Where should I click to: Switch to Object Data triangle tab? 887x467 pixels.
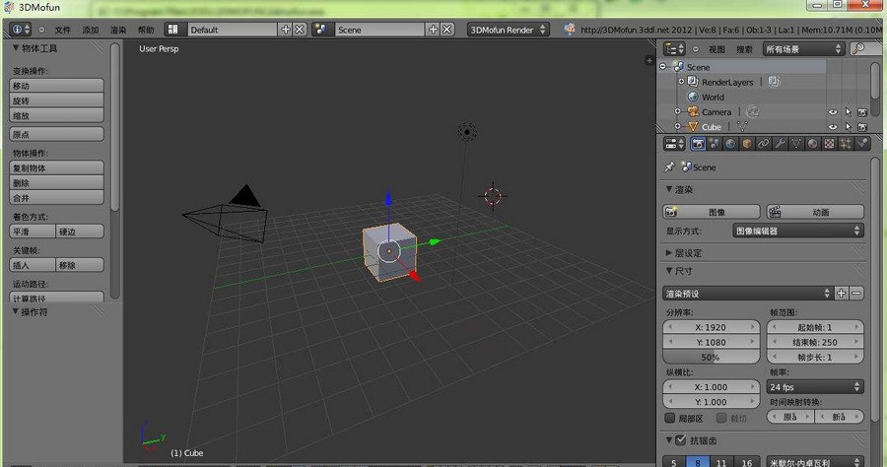click(x=796, y=144)
